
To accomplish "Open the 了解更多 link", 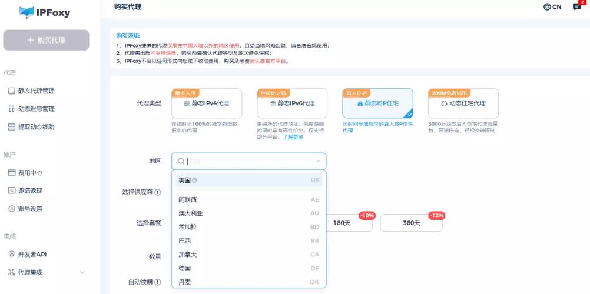I will tap(293, 137).
